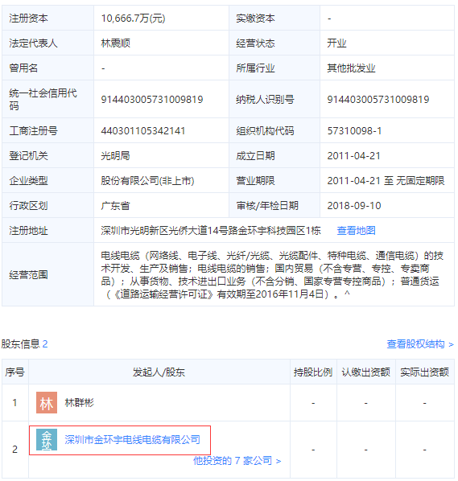Select registration authority 光明局
Screen dimensions: 458x481
click(115, 156)
